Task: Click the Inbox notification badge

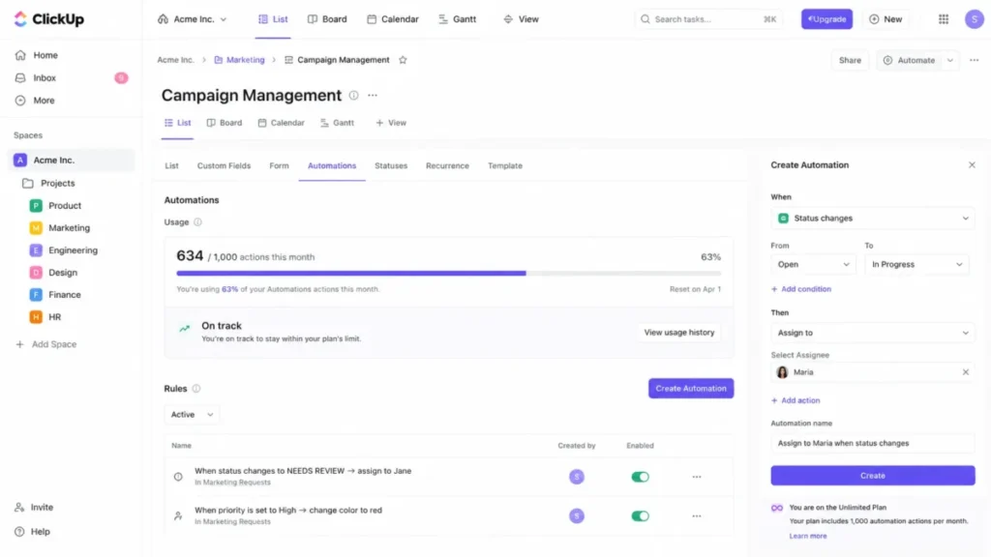Action: tap(121, 77)
